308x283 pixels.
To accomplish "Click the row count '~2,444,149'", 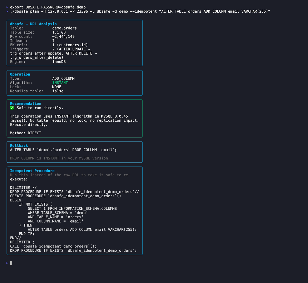I will click(63, 37).
